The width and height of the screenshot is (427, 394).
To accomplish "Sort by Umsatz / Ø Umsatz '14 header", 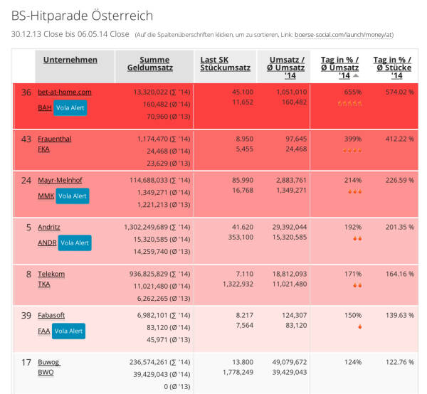I will click(288, 67).
